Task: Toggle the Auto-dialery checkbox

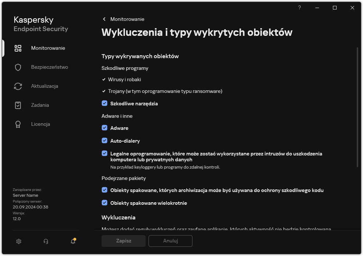Action: coord(104,140)
